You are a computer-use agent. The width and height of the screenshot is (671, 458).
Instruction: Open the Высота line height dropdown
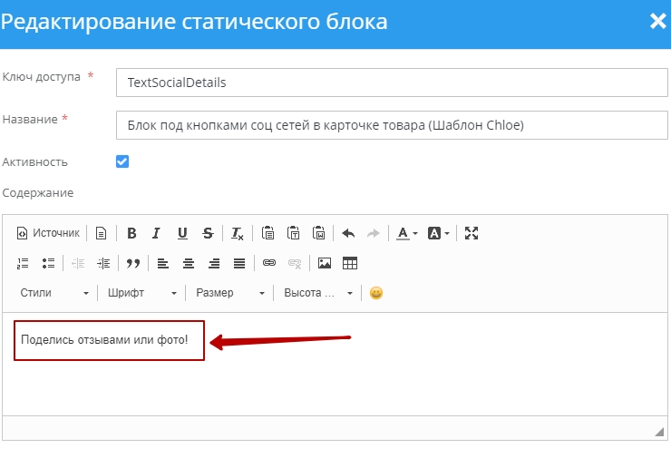pos(317,293)
